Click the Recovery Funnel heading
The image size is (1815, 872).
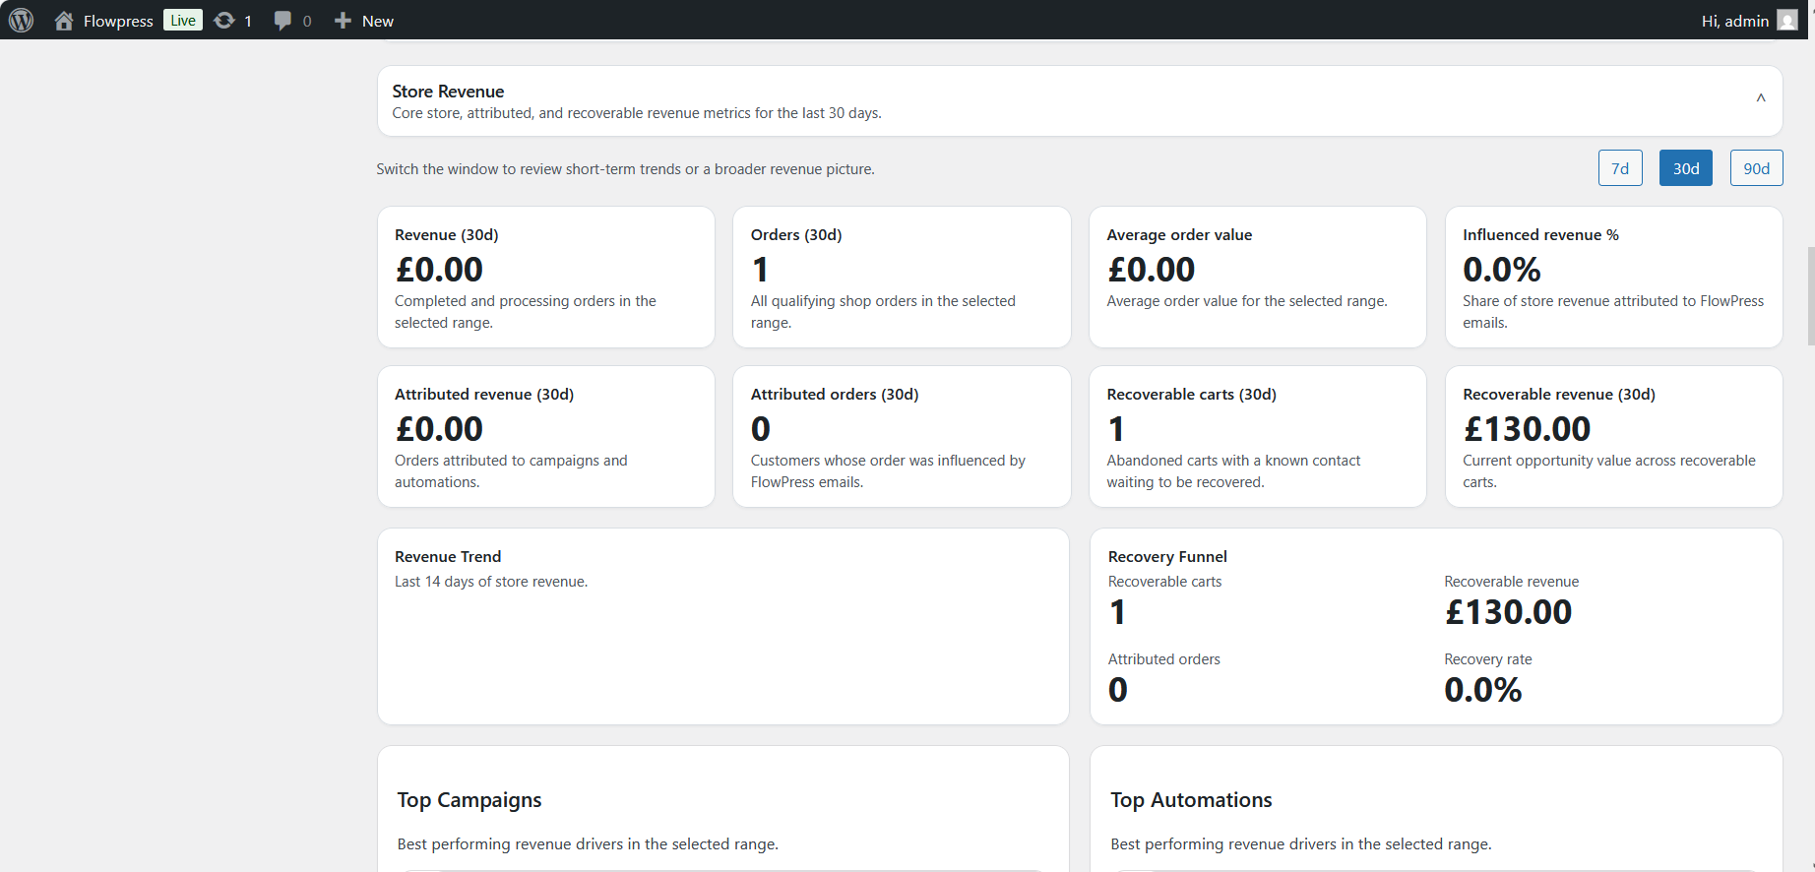(x=1167, y=557)
